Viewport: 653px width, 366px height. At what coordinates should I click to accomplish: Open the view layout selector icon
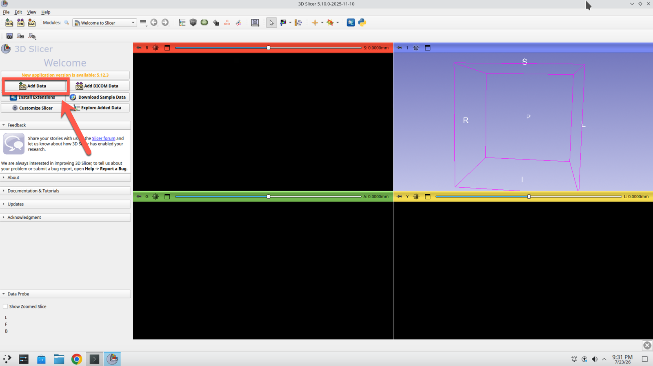(x=255, y=23)
